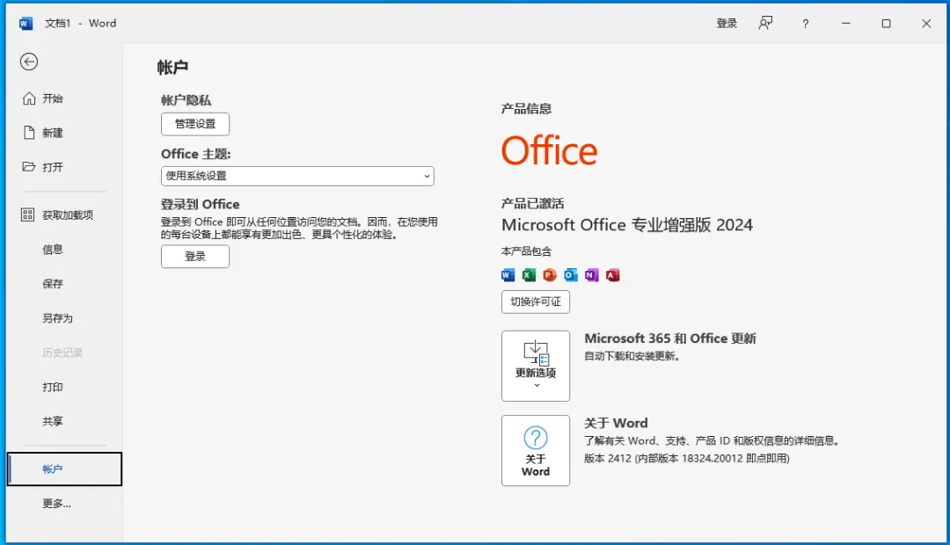Choose 保存 in the sidebar
This screenshot has height=545, width=950.
pyautogui.click(x=64, y=283)
